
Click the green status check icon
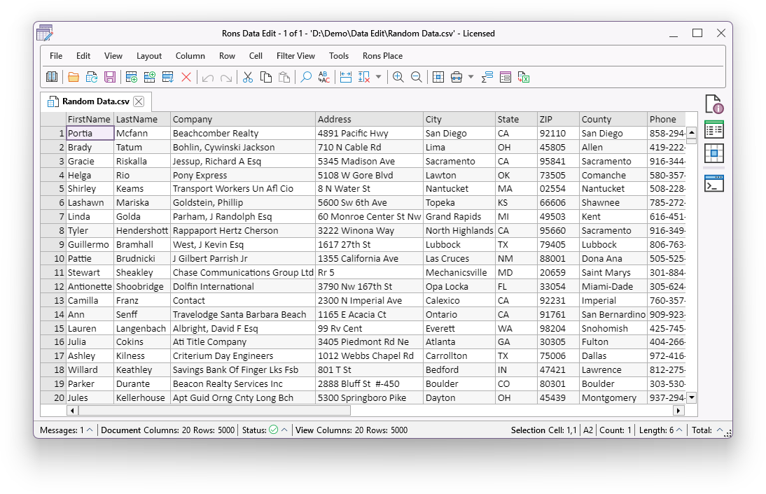coord(274,430)
